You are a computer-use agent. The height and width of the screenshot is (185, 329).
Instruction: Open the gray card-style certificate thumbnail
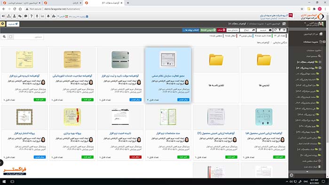pos(120,60)
